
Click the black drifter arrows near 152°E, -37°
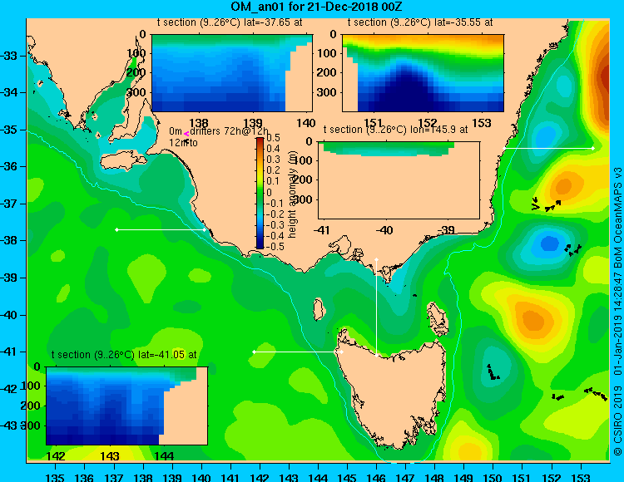pyautogui.click(x=547, y=205)
